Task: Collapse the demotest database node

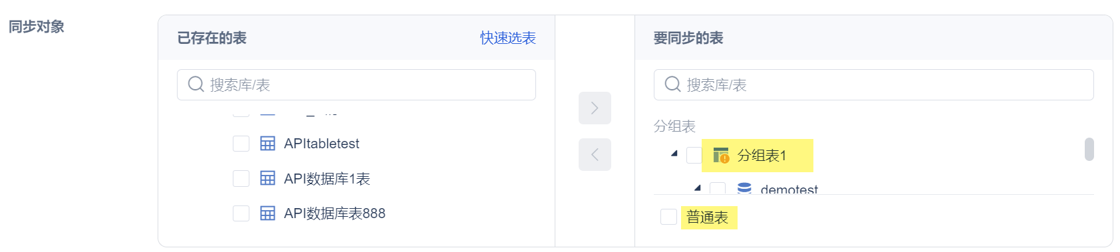Action: click(697, 188)
